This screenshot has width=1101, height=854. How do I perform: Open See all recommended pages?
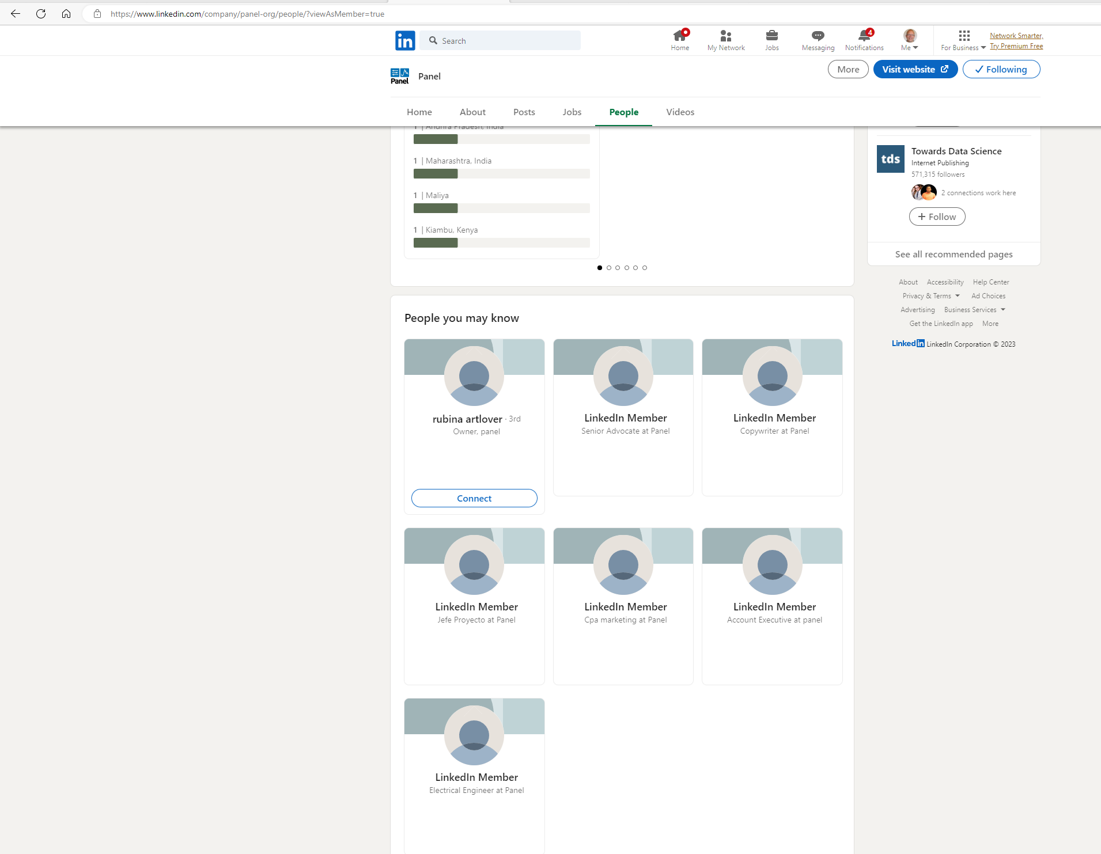coord(953,254)
